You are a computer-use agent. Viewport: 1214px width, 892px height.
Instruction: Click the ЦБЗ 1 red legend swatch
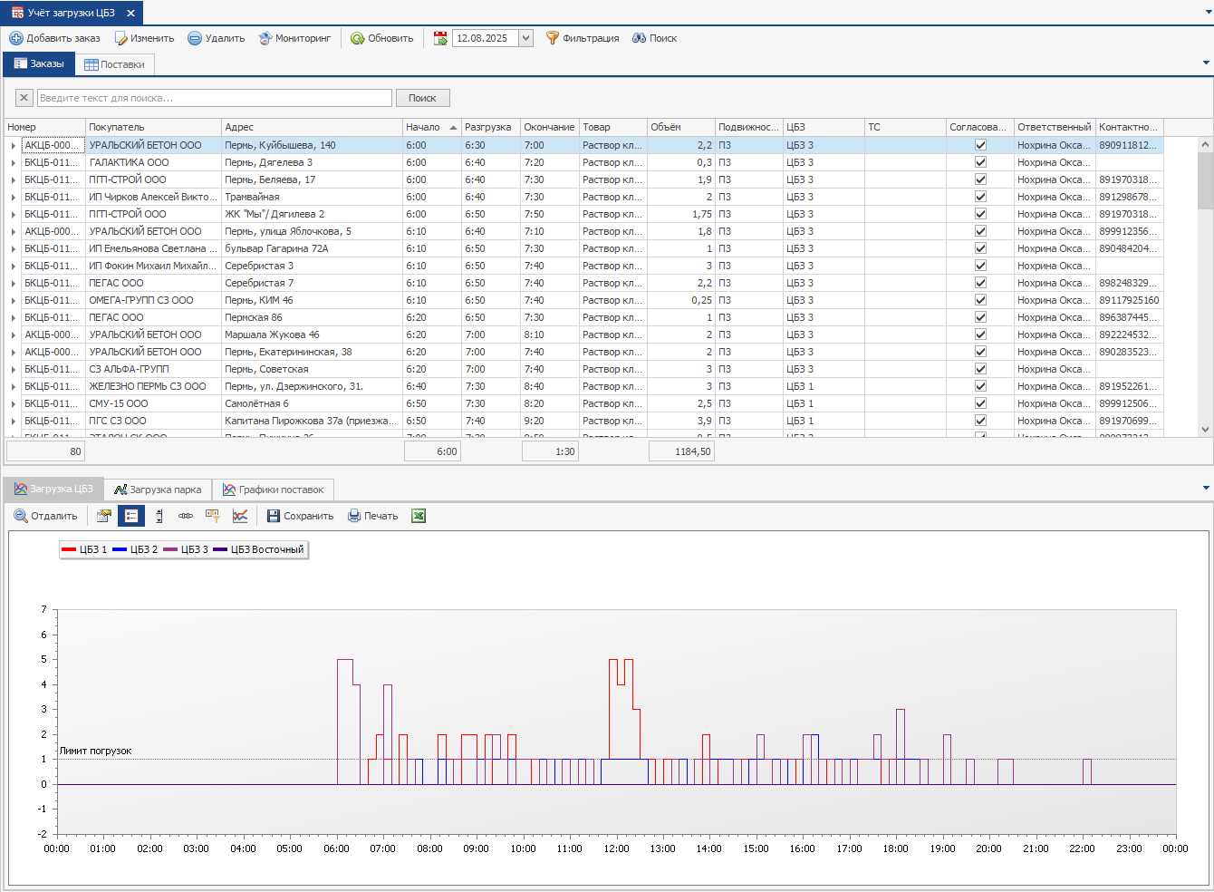click(69, 549)
